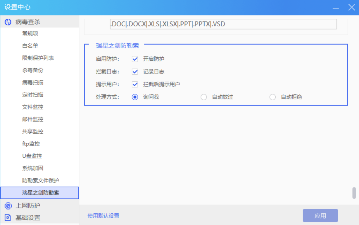Click the virus scan shield icon
The width and height of the screenshot is (359, 225).
8,22
